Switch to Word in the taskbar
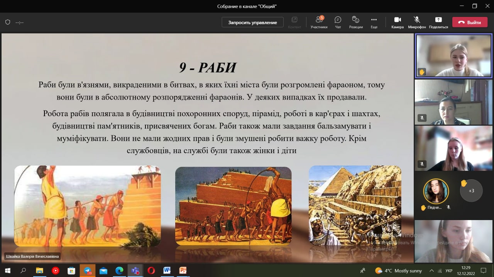Screen dimensions: 494x277 [x=167, y=270]
